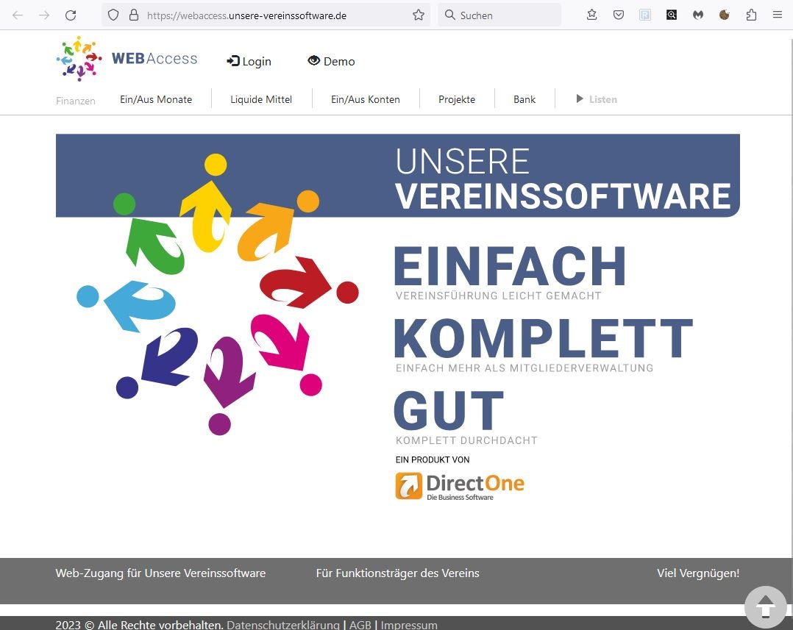Click the 'EINFACH MEHR ALS MITGLIEDERVERWALTUNG' tagline
Screen dimensions: 793x630
pos(524,368)
